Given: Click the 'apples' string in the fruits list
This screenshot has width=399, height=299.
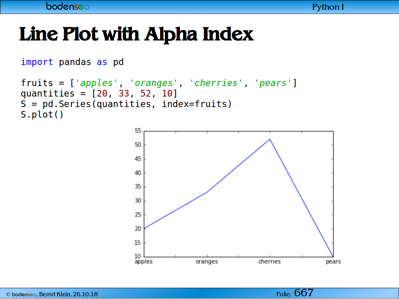Looking at the screenshot, I should (97, 83).
